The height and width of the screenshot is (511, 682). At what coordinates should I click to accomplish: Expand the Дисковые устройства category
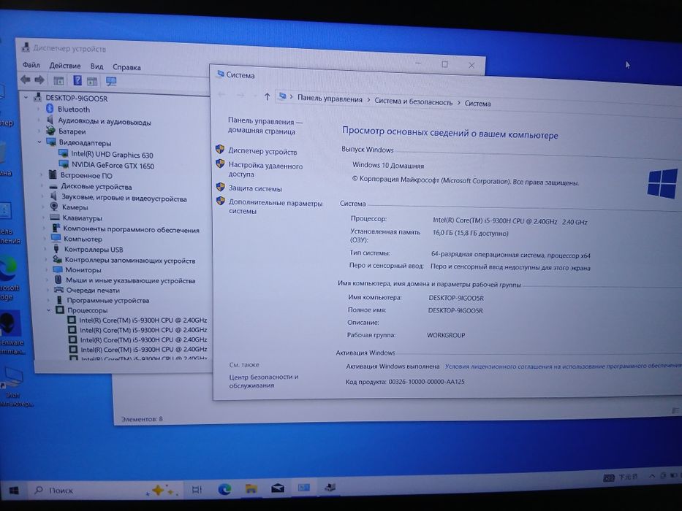(x=42, y=186)
